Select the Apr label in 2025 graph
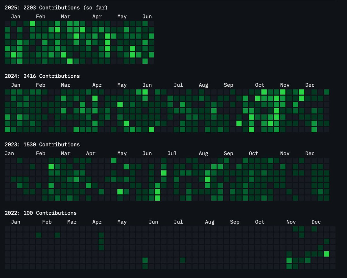Screen dimensions: 347x278 [97, 17]
